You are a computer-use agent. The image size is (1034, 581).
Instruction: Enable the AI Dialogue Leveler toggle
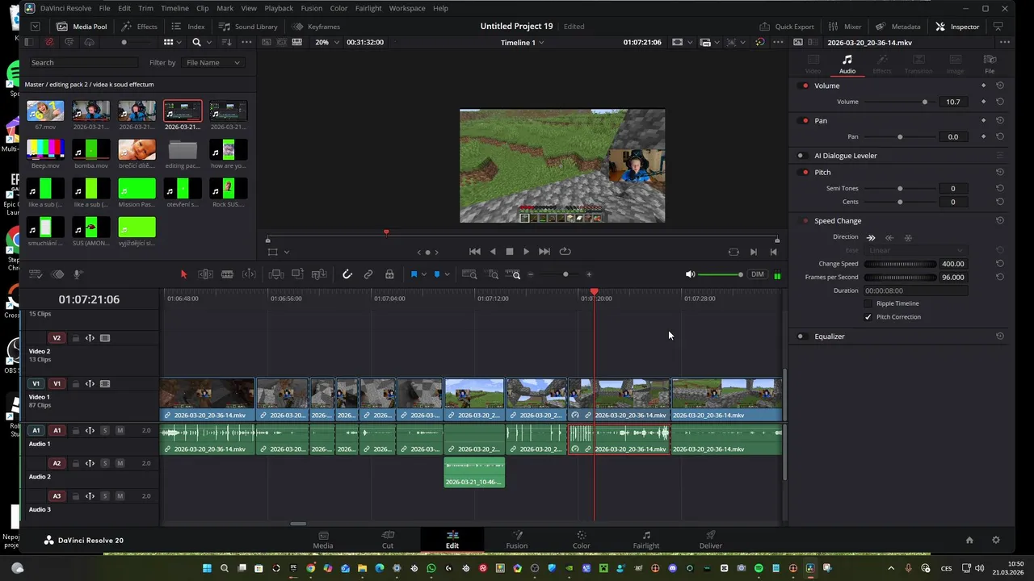click(x=802, y=156)
